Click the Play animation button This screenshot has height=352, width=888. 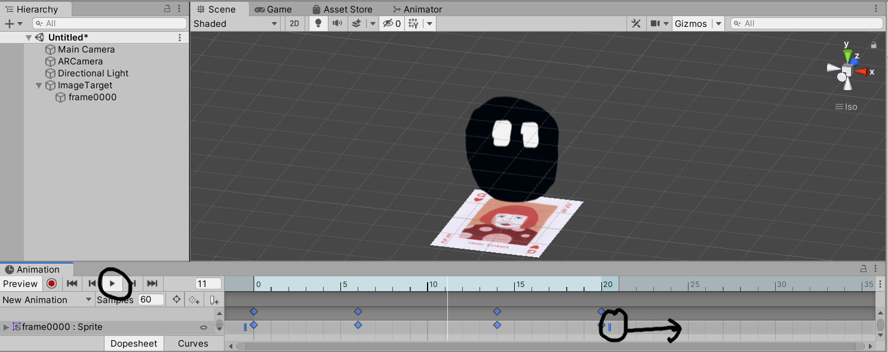pos(112,283)
